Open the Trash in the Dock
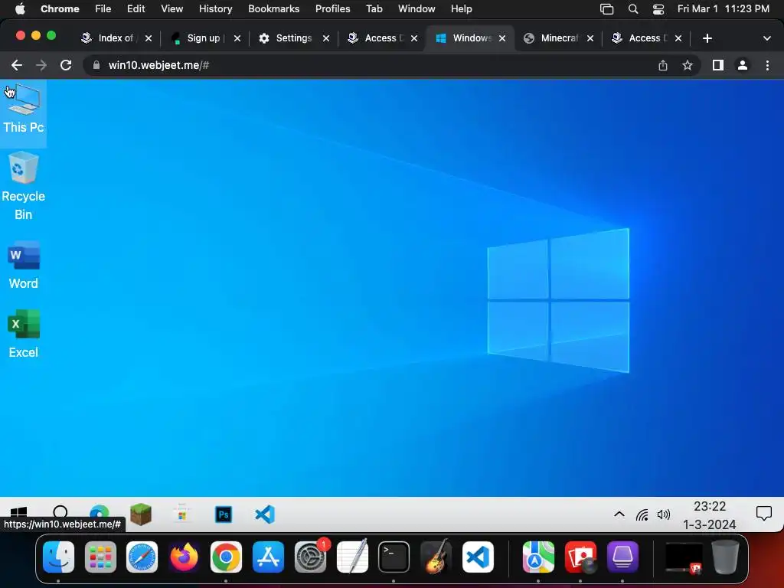Screen dimensions: 784x588 point(726,557)
